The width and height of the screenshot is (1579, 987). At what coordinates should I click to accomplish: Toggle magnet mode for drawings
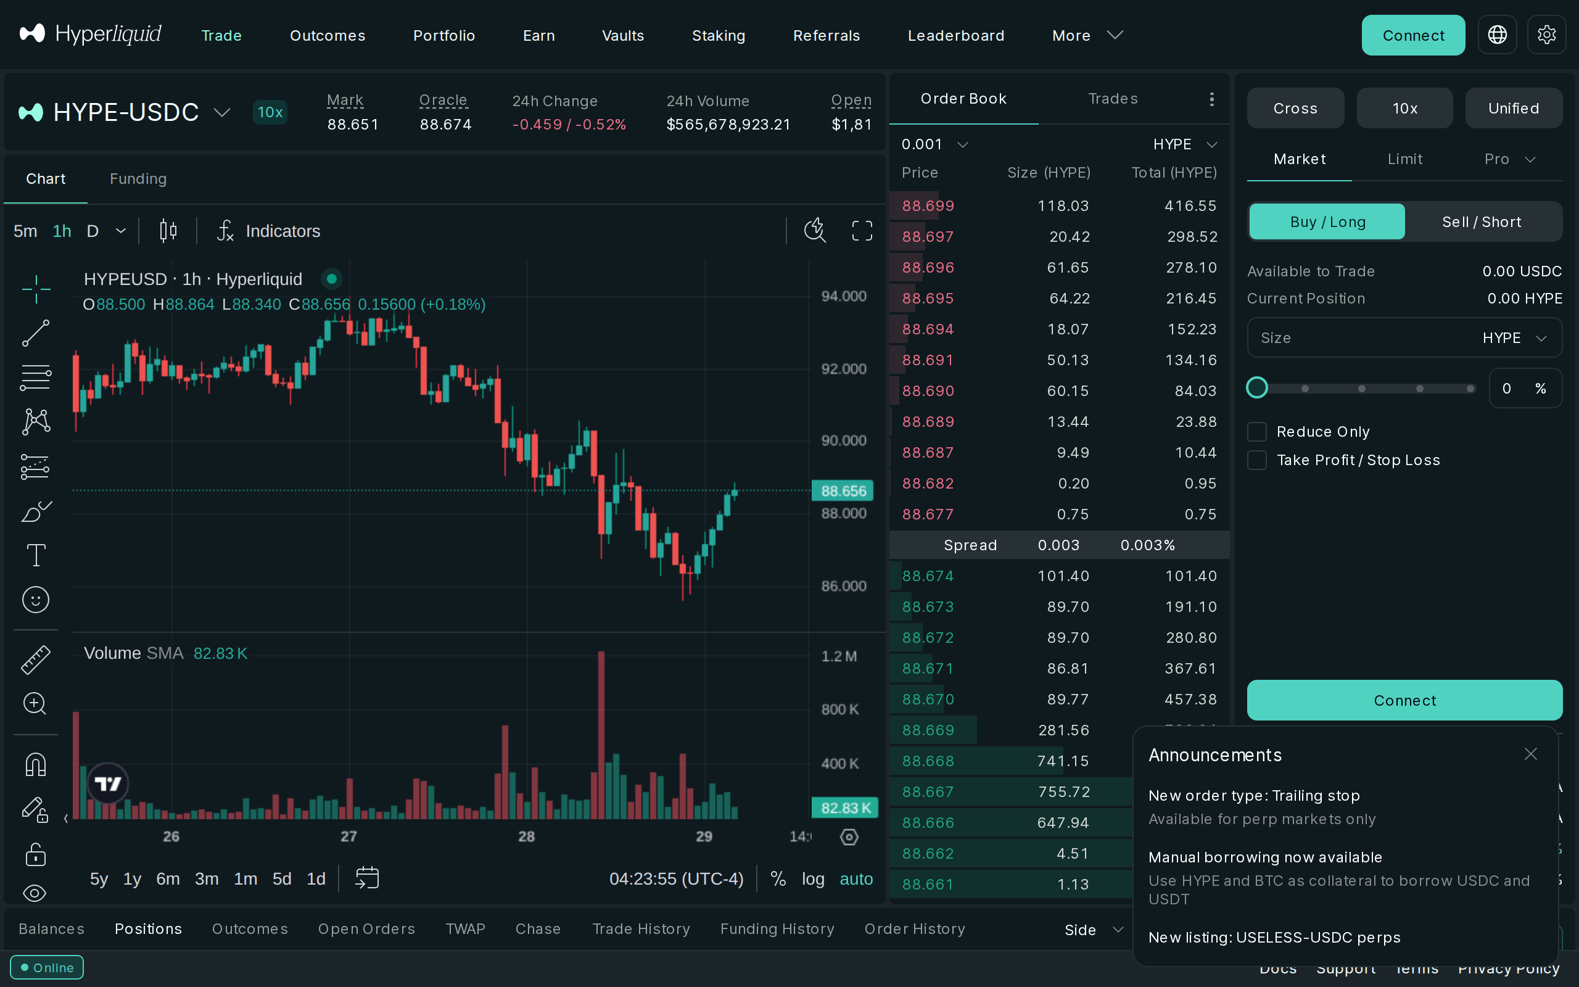pos(36,764)
